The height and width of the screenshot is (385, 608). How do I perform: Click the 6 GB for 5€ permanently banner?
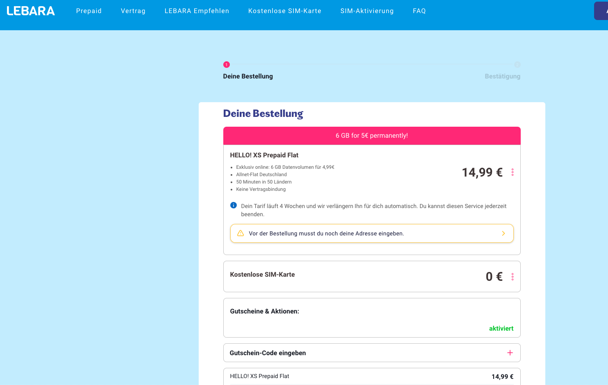372,136
